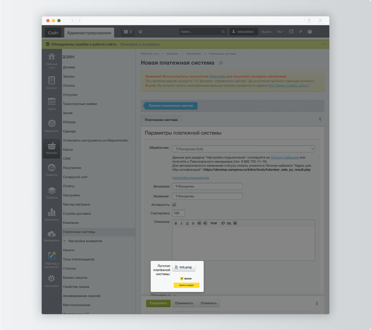Click the tcb.png logo file button
Image resolution: width=371 pixels, height=330 pixels.
pos(184,267)
